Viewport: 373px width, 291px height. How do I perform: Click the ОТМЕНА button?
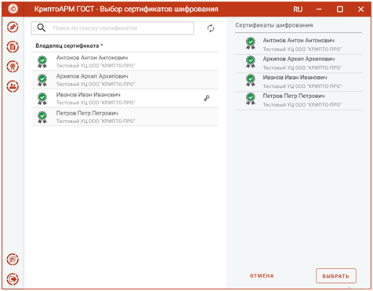tap(262, 276)
